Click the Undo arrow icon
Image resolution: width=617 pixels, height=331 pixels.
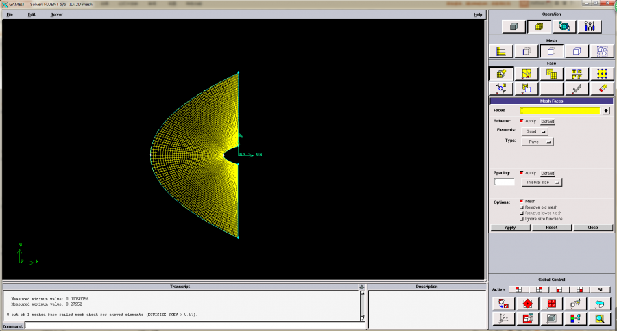coord(600,304)
